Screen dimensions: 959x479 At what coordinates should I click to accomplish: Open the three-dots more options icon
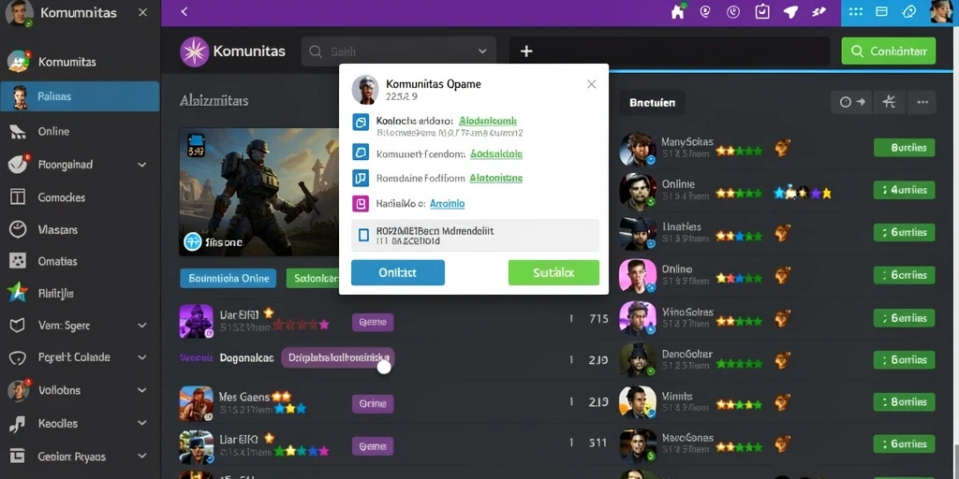tap(922, 103)
